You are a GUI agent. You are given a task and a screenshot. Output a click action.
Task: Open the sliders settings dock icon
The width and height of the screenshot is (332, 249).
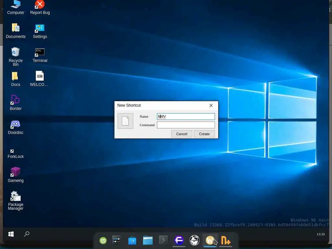point(116,240)
